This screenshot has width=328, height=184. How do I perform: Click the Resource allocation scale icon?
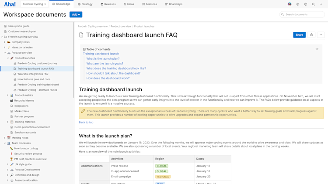point(12,180)
